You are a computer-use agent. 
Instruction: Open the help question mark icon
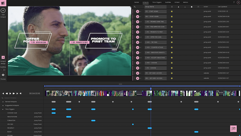(234, 2)
